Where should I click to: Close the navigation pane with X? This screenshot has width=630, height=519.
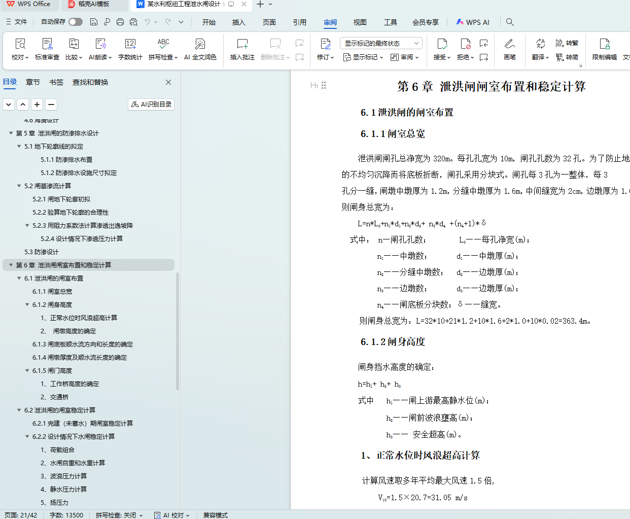point(168,82)
